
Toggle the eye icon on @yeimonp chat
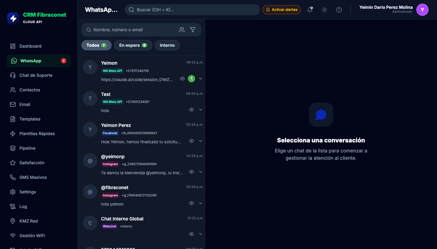(191, 172)
